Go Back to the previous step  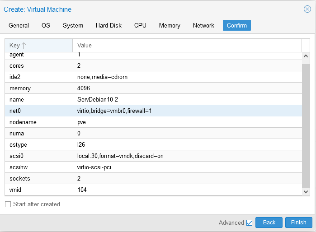pos(269,223)
